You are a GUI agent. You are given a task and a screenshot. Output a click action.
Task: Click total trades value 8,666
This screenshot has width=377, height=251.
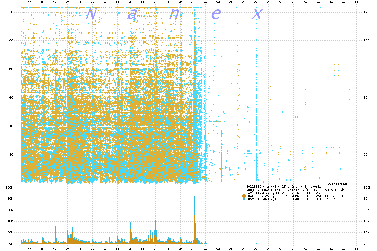pyautogui.click(x=275, y=193)
